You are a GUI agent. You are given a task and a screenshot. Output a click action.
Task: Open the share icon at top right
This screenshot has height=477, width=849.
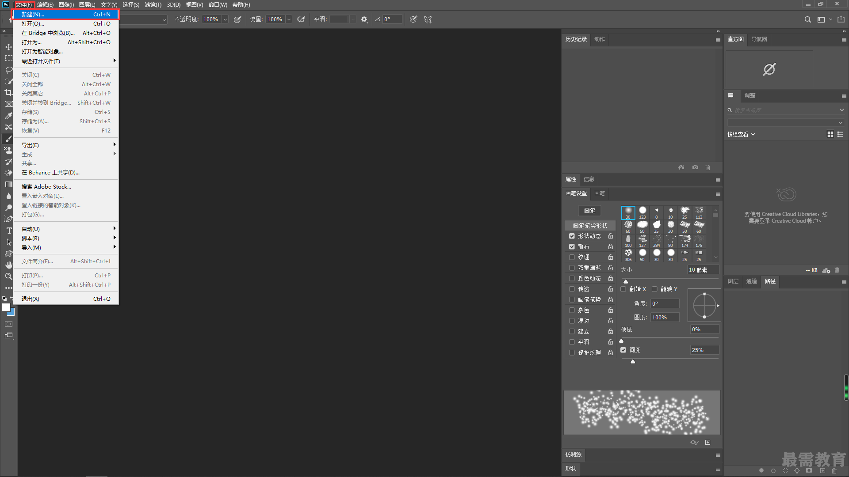coord(841,19)
